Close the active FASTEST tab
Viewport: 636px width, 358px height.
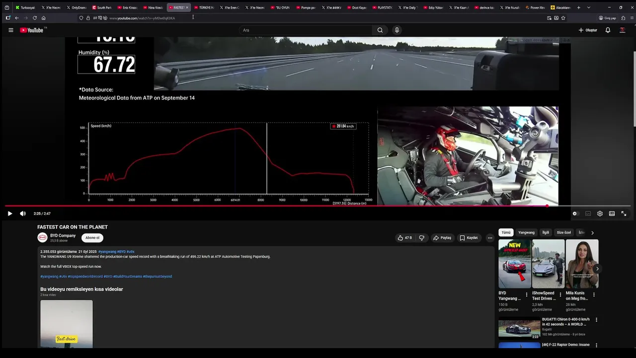(187, 7)
